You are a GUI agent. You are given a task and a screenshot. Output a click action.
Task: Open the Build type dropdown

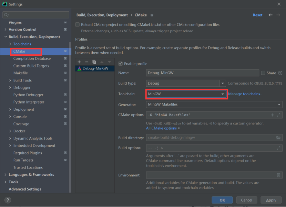(x=222, y=83)
